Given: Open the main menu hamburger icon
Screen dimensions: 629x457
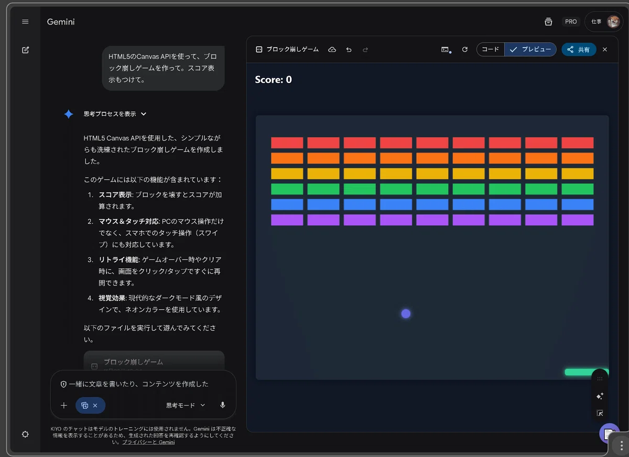Looking at the screenshot, I should click(x=25, y=21).
